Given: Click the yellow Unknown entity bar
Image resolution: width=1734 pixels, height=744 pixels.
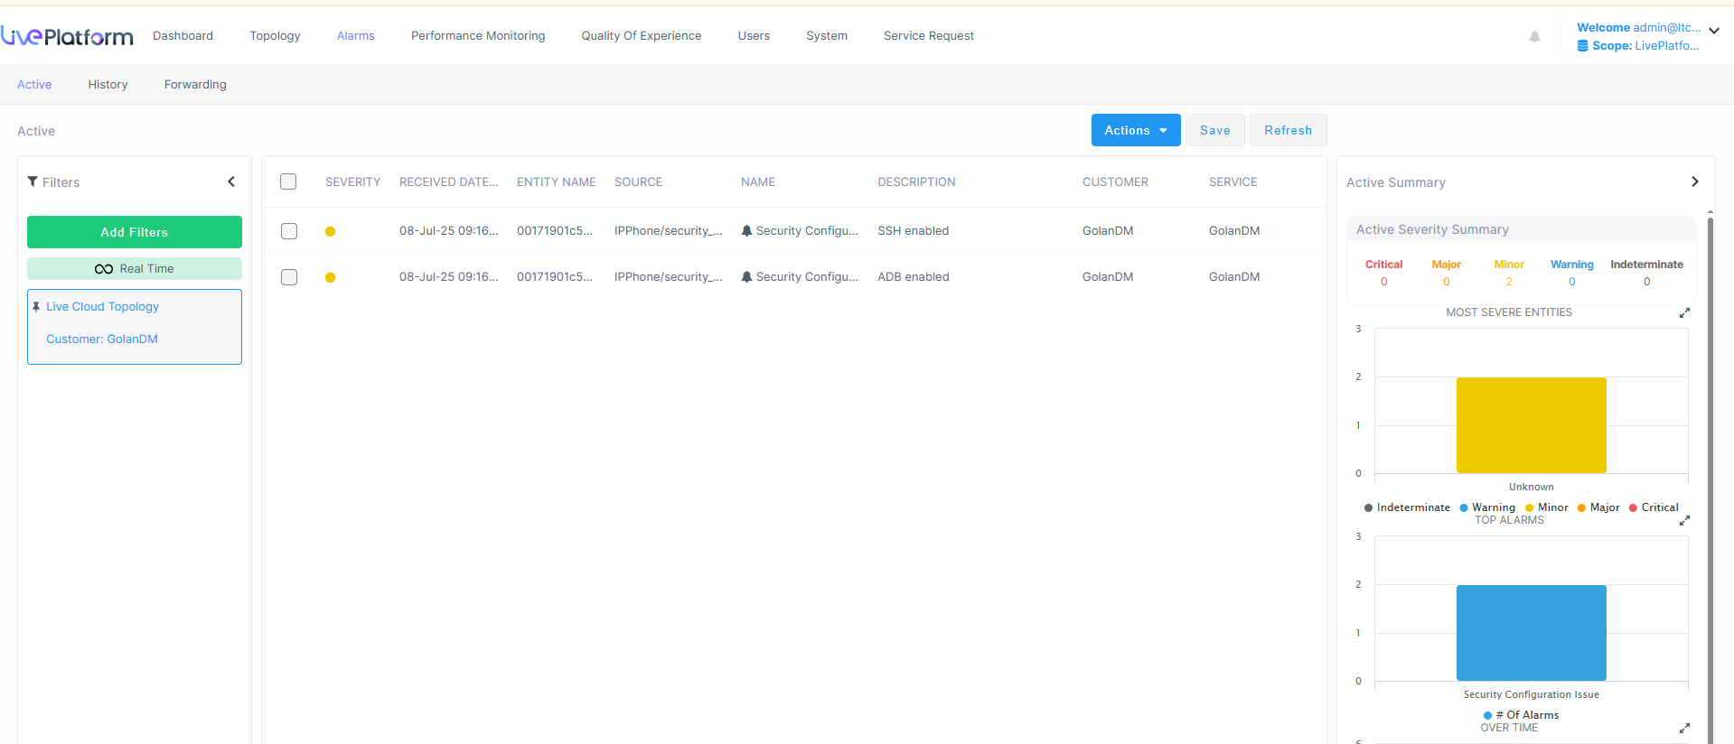Looking at the screenshot, I should (x=1531, y=424).
